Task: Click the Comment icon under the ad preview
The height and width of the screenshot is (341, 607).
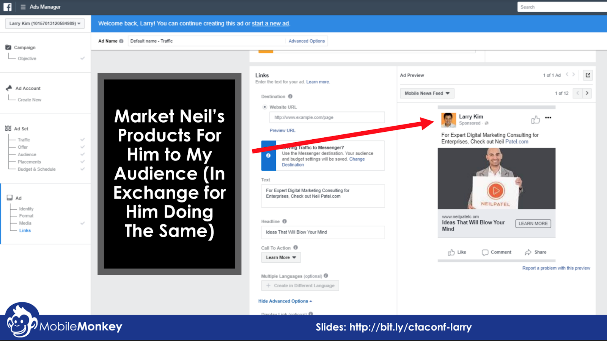Action: click(x=485, y=252)
